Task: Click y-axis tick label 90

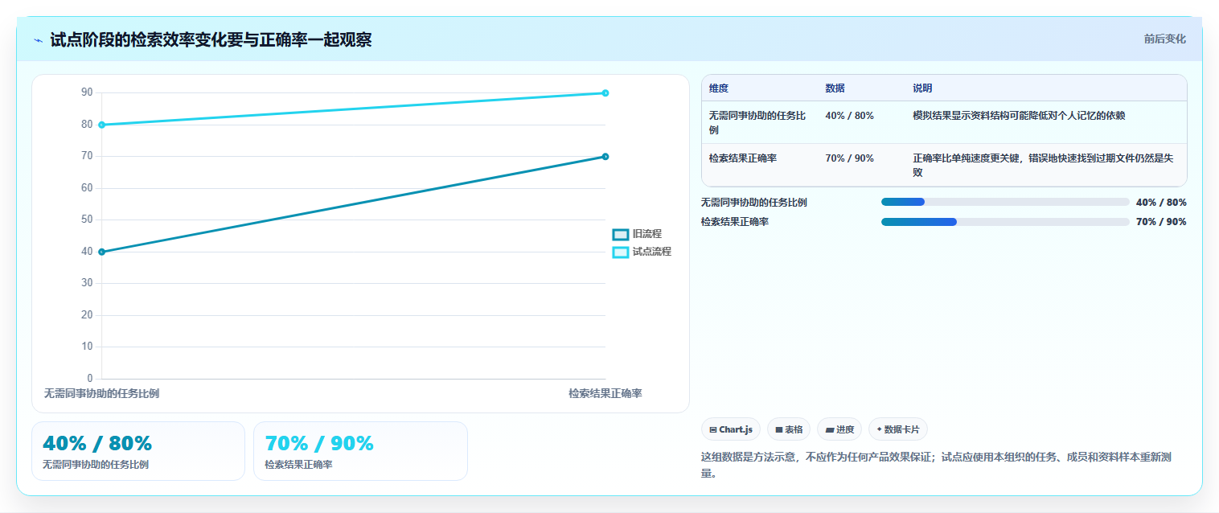Action: [x=87, y=93]
